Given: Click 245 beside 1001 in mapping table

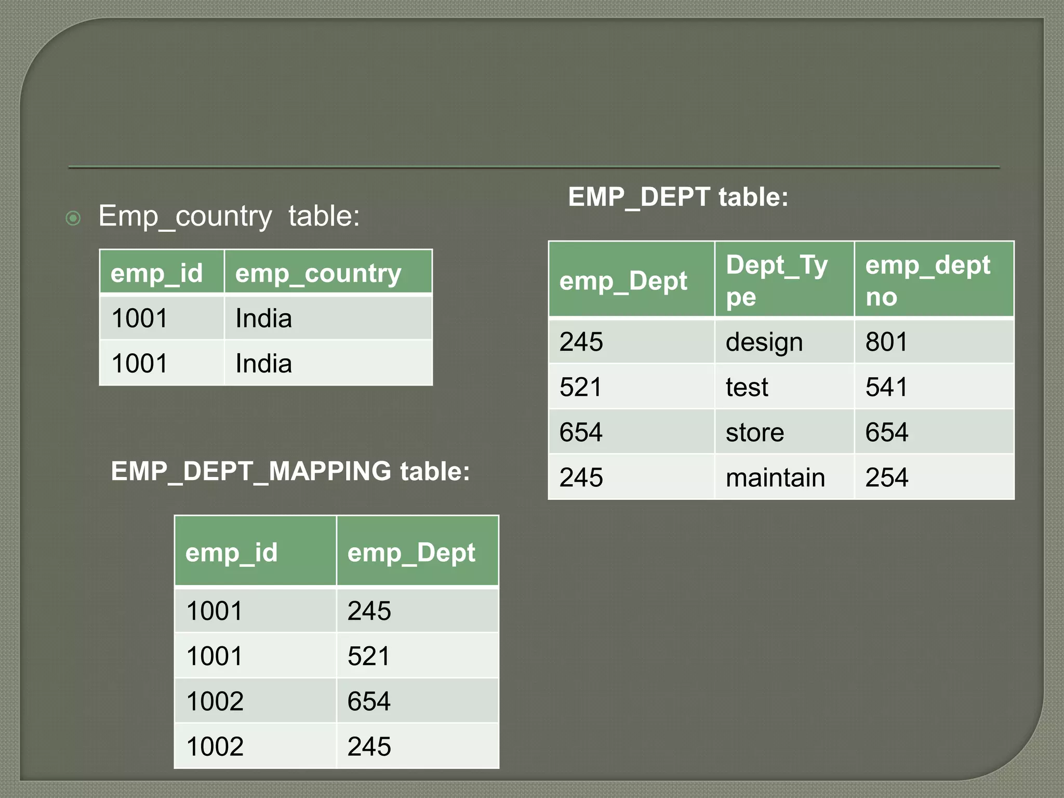Looking at the screenshot, I should pyautogui.click(x=418, y=610).
